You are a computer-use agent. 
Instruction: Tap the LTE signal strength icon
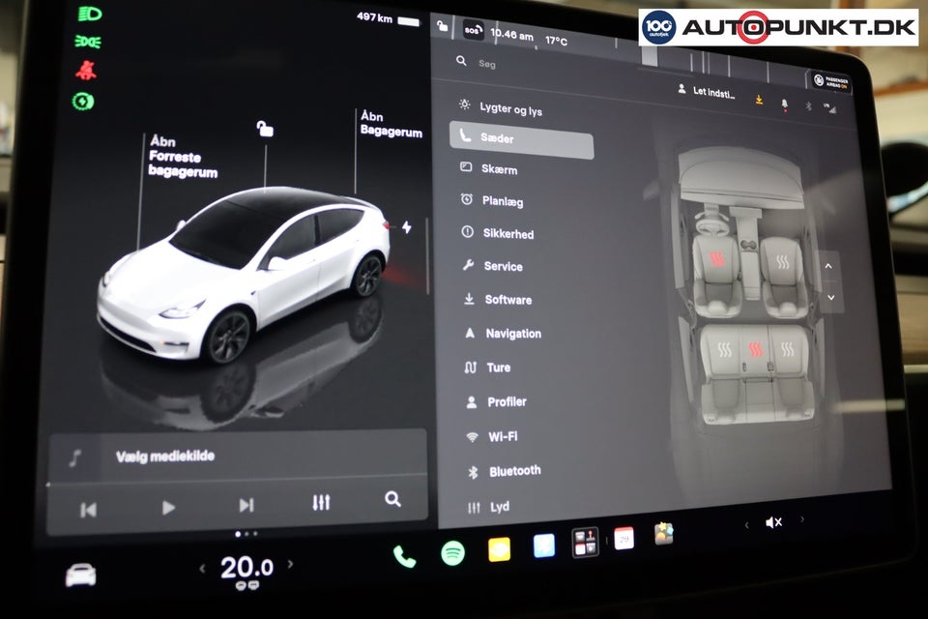pyautogui.click(x=829, y=107)
